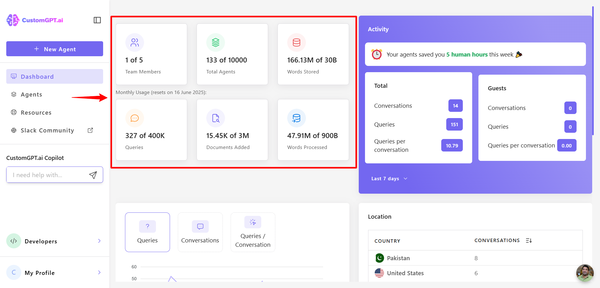The height and width of the screenshot is (288, 600).
Task: Click the '47.91M of 900B' value
Action: coord(312,136)
